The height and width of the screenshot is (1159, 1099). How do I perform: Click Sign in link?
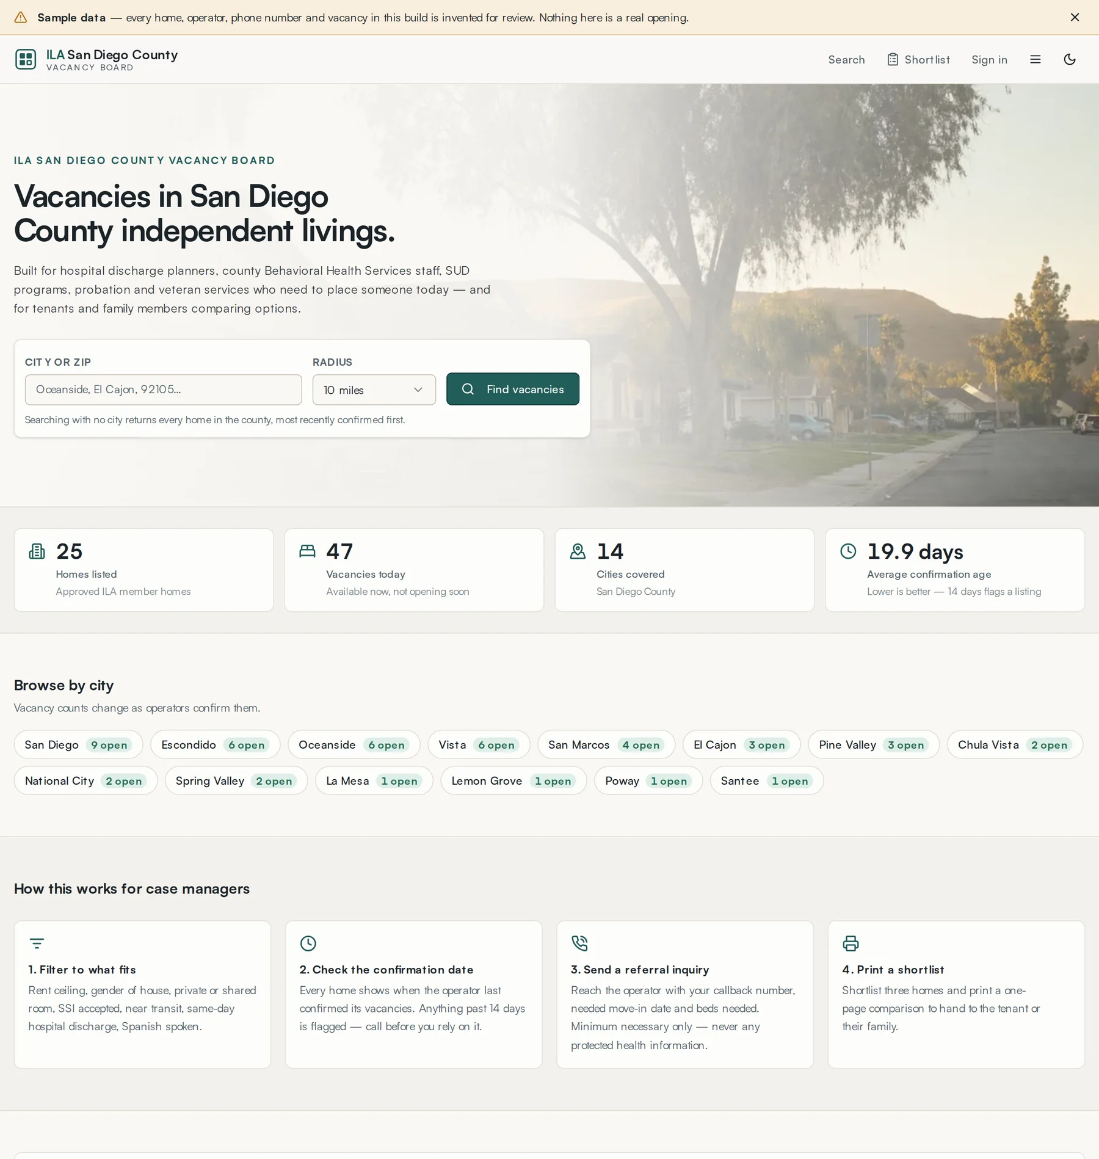coord(988,59)
